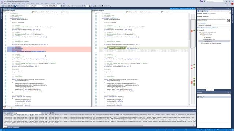Viewport: 234px width, 131px height.
Task: Open the Window menu
Action: point(59,4)
